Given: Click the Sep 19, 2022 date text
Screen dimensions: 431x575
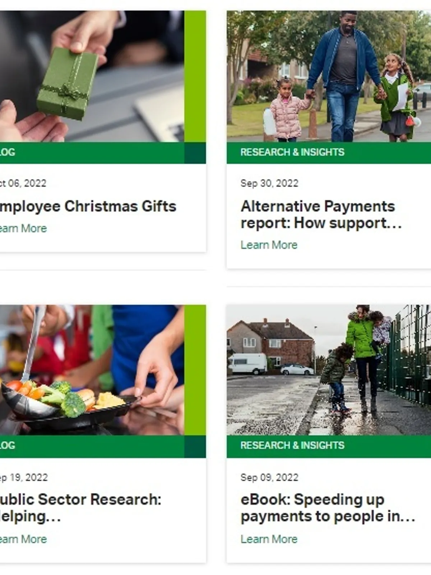Looking at the screenshot, I should (x=24, y=478).
